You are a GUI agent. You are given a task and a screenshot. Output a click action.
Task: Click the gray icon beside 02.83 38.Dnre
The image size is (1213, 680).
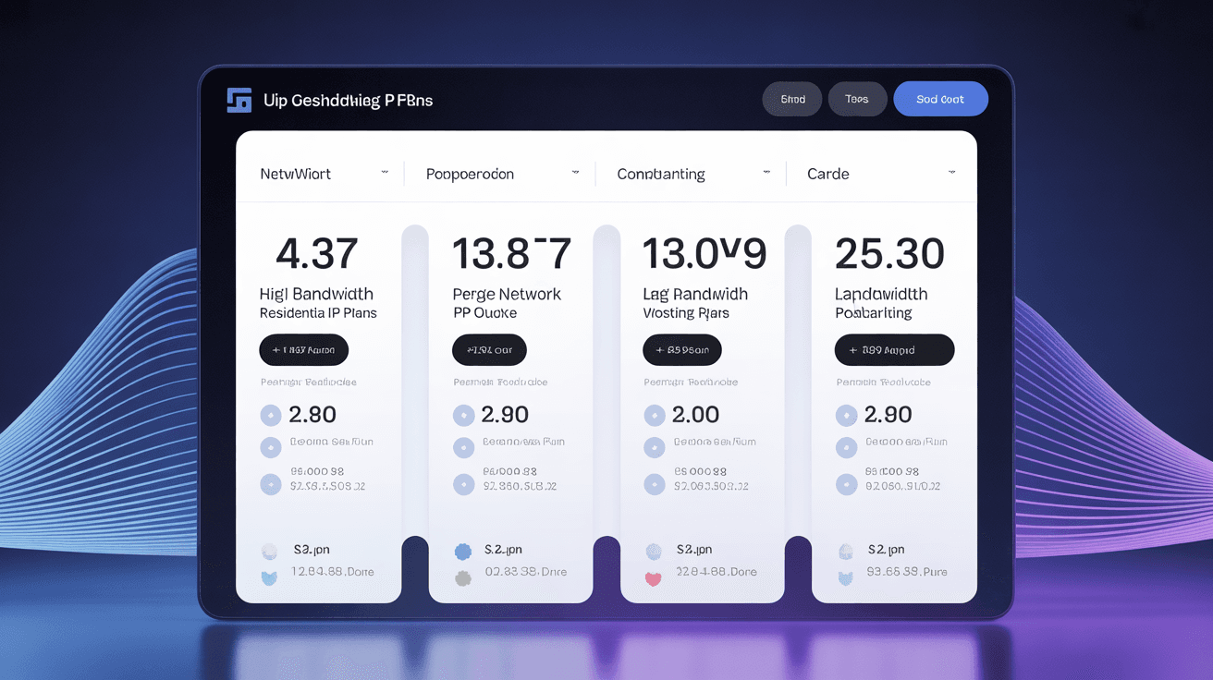tap(463, 578)
